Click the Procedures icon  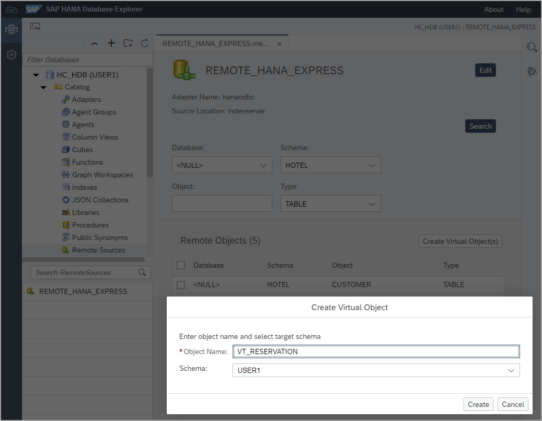(66, 225)
